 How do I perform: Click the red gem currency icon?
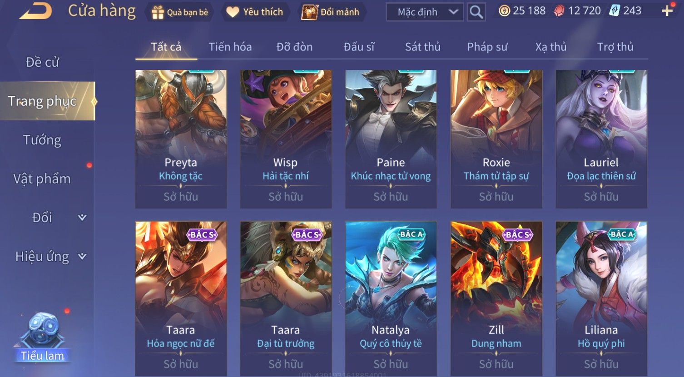coord(559,11)
